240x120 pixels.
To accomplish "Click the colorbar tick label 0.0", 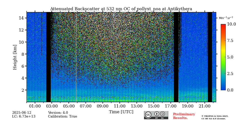I will pos(230,90).
